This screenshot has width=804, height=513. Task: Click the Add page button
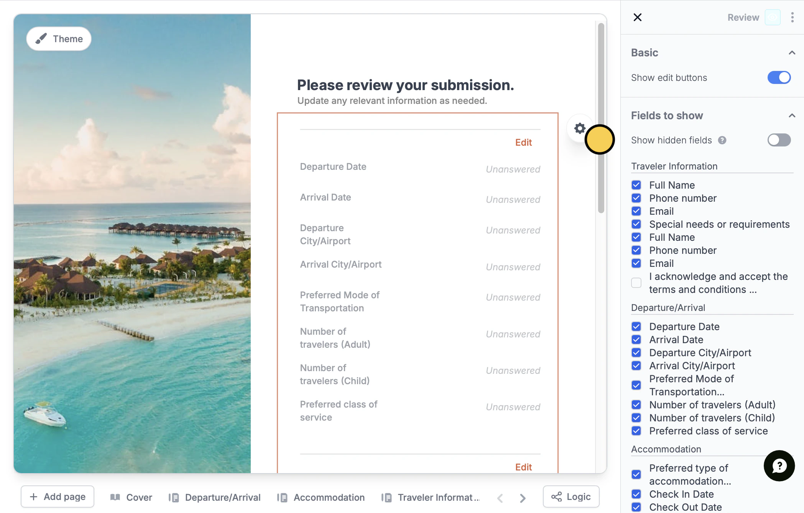click(x=58, y=497)
